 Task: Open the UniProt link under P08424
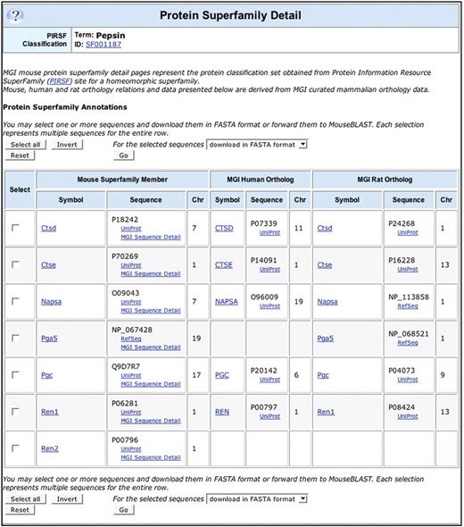408,416
